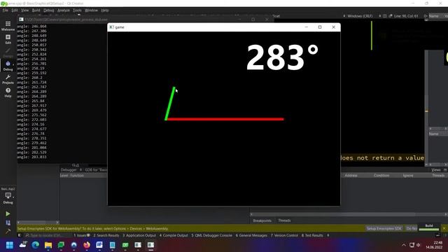Open the Windows (CRLF) line ending dropdown
Viewport: 448px width, 252px height.
click(360, 16)
